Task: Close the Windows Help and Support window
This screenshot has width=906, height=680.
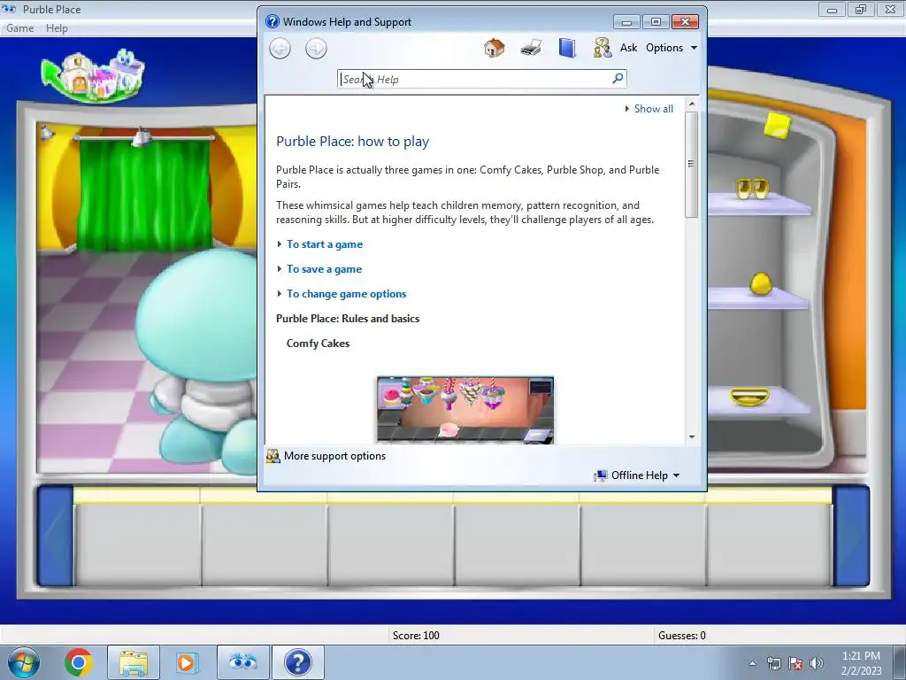Action: pyautogui.click(x=686, y=22)
